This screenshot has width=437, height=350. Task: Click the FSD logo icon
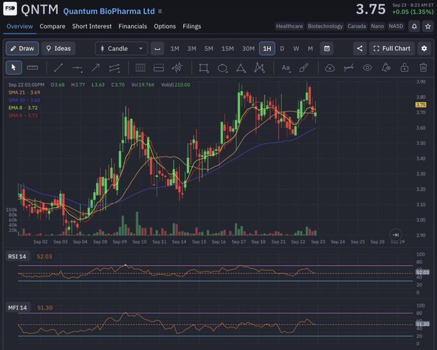tap(10, 8)
